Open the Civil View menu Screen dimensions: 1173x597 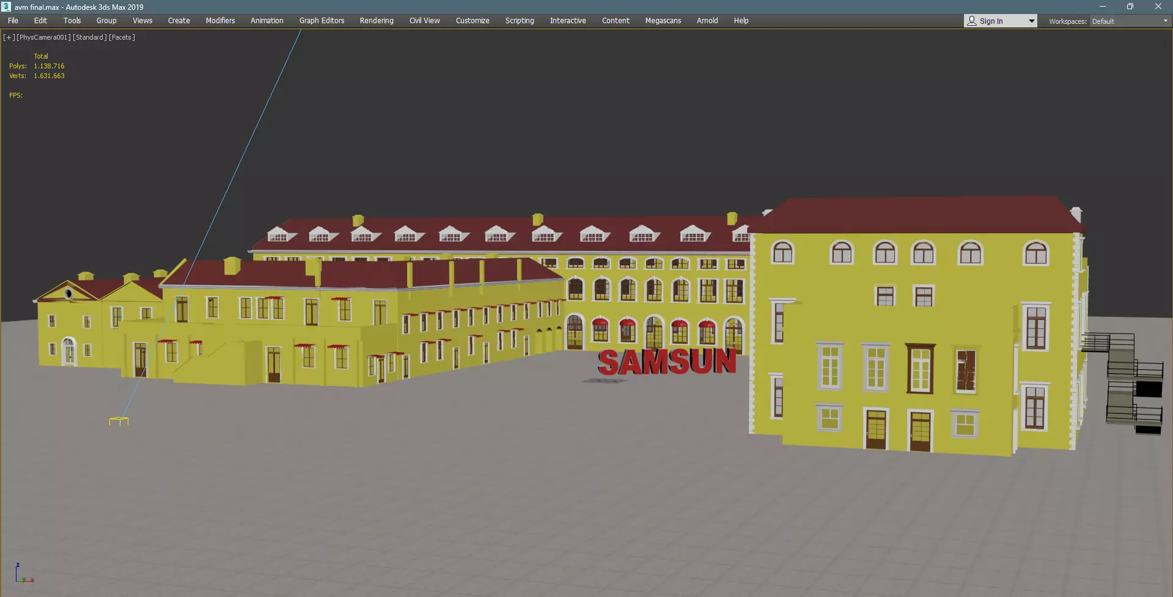click(425, 21)
